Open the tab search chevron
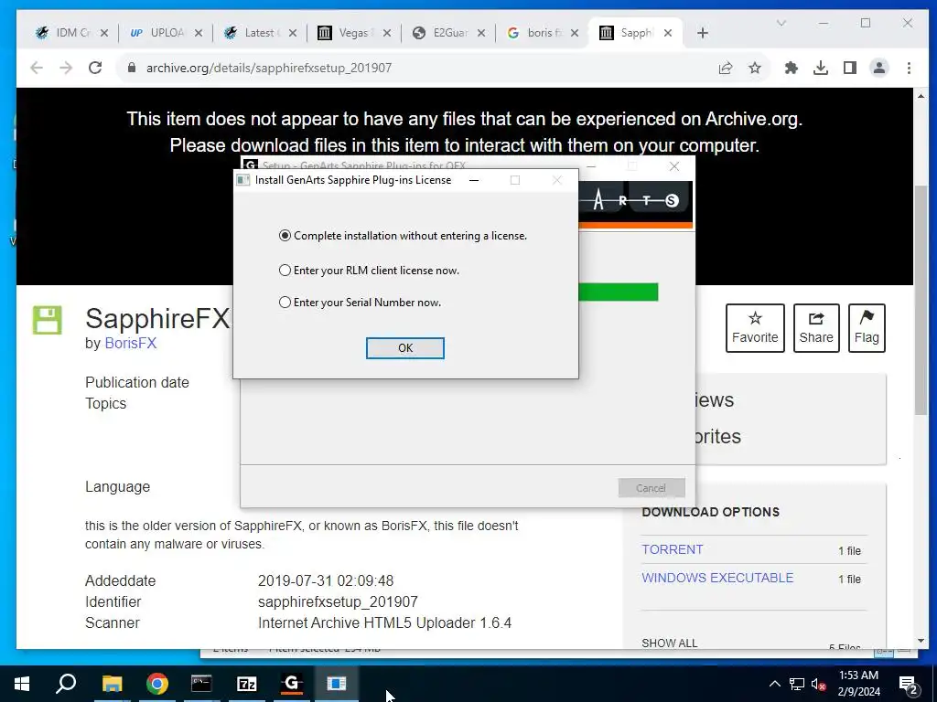The width and height of the screenshot is (937, 702). pos(781,23)
